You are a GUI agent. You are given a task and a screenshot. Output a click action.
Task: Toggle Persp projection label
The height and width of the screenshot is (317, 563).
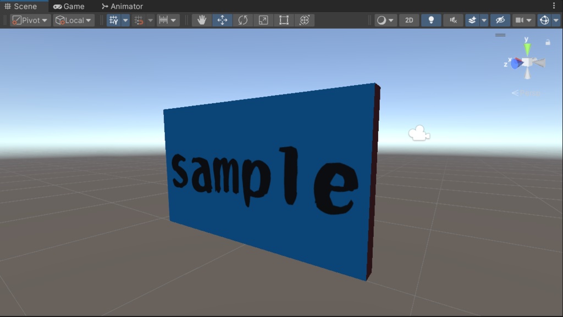[x=526, y=93]
